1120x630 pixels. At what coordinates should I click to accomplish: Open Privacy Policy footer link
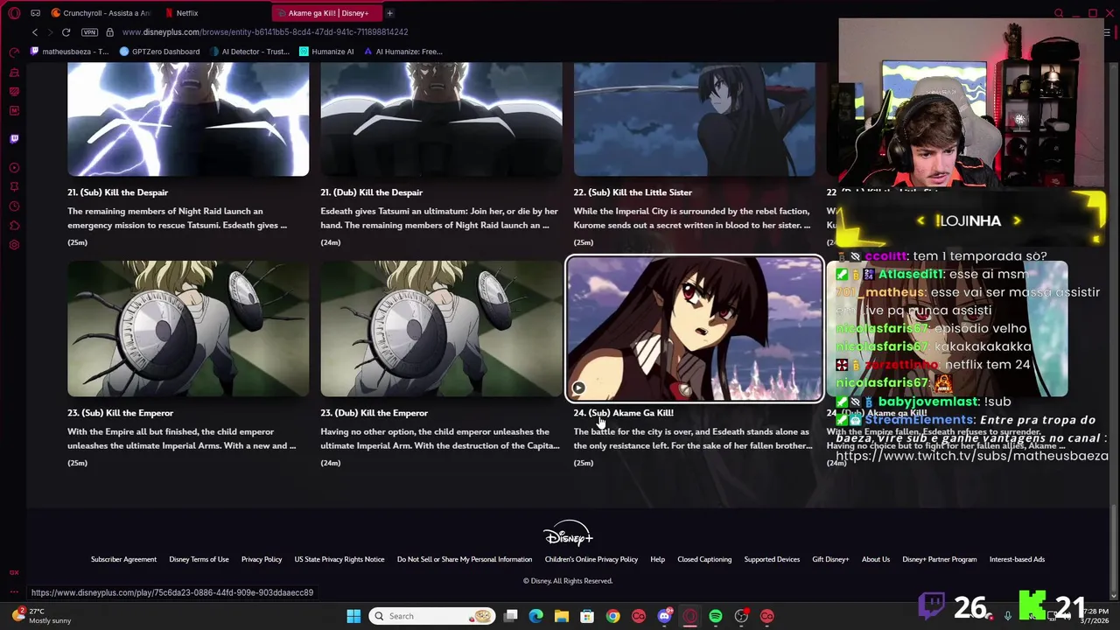(x=262, y=560)
